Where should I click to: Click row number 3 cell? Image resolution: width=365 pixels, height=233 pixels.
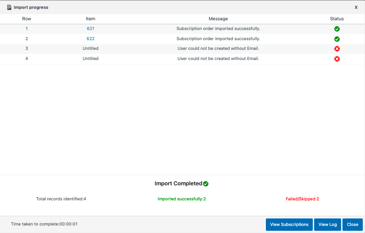click(x=27, y=49)
